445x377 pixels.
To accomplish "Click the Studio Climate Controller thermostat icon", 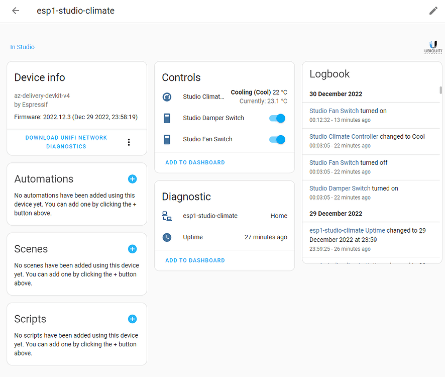I will [x=167, y=97].
